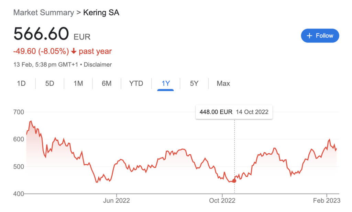
Task: Click the Jun 2022 axis label
Action: [x=117, y=200]
